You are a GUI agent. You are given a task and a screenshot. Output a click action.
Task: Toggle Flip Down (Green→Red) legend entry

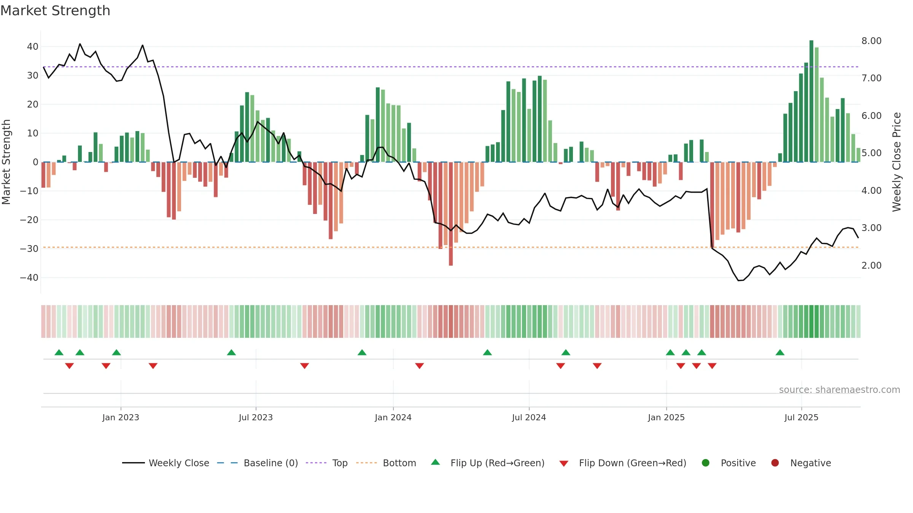[x=623, y=463]
